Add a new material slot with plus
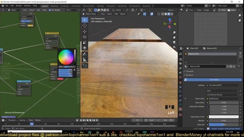Screen dimensions: 244x137 point(240,53)
